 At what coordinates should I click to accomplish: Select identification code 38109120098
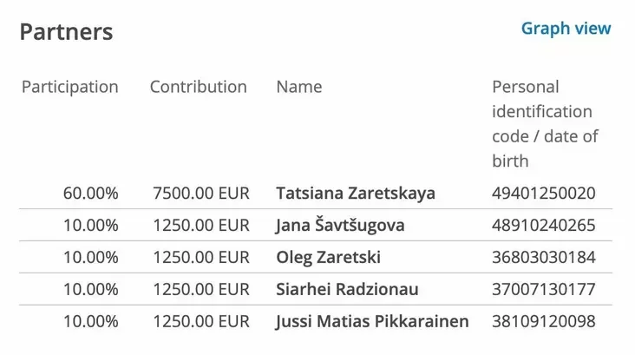543,321
